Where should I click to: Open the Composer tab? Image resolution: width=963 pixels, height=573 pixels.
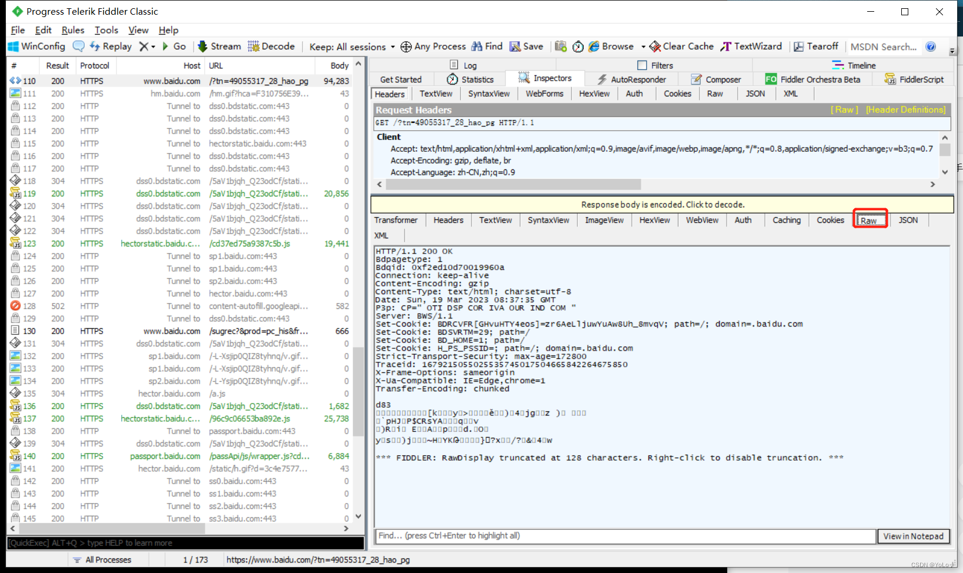click(715, 79)
